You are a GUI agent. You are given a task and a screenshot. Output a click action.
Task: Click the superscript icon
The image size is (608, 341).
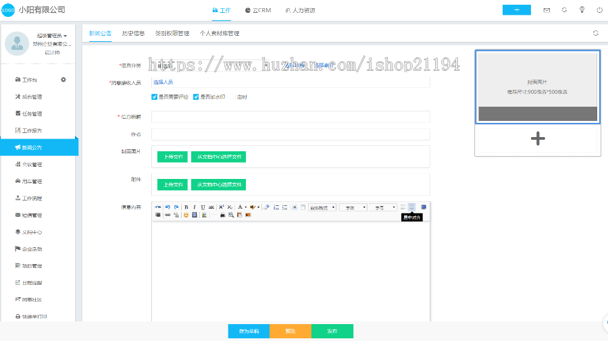[222, 207]
